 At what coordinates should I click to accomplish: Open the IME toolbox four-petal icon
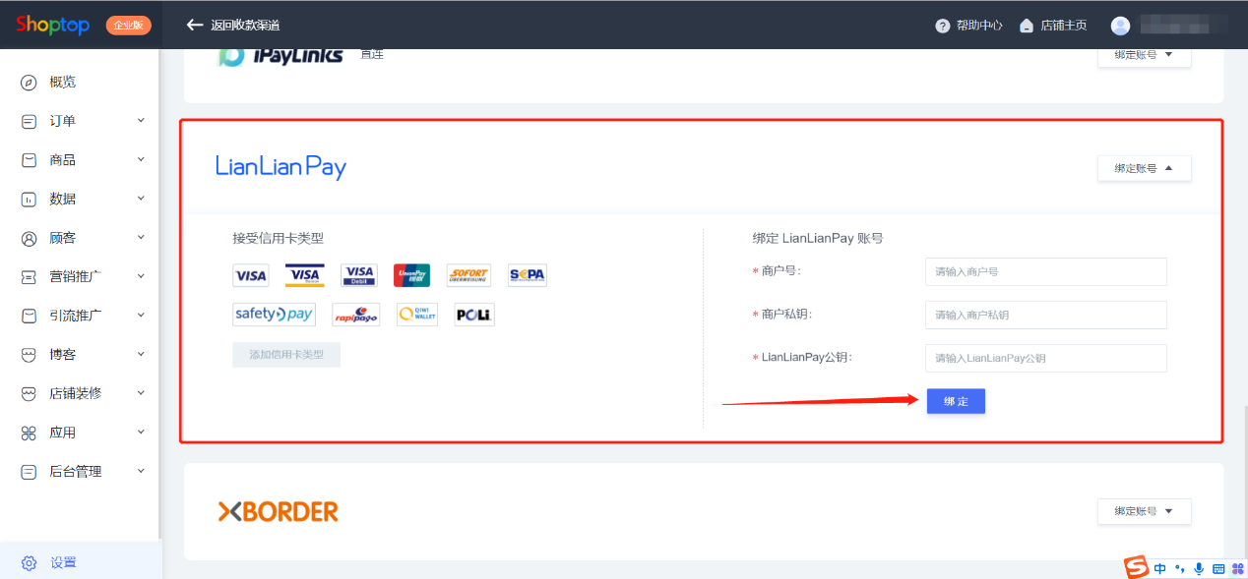coord(1236,569)
